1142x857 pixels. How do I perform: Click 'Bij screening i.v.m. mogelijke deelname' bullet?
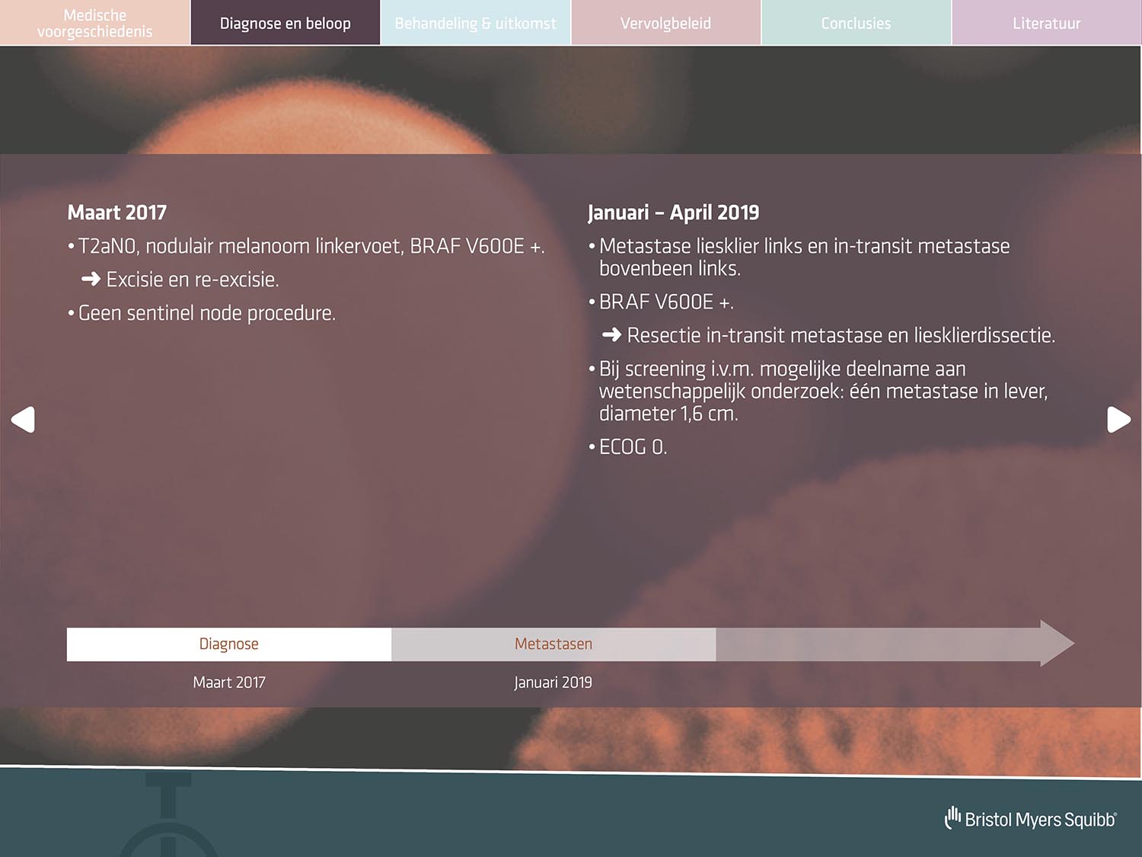tap(818, 391)
